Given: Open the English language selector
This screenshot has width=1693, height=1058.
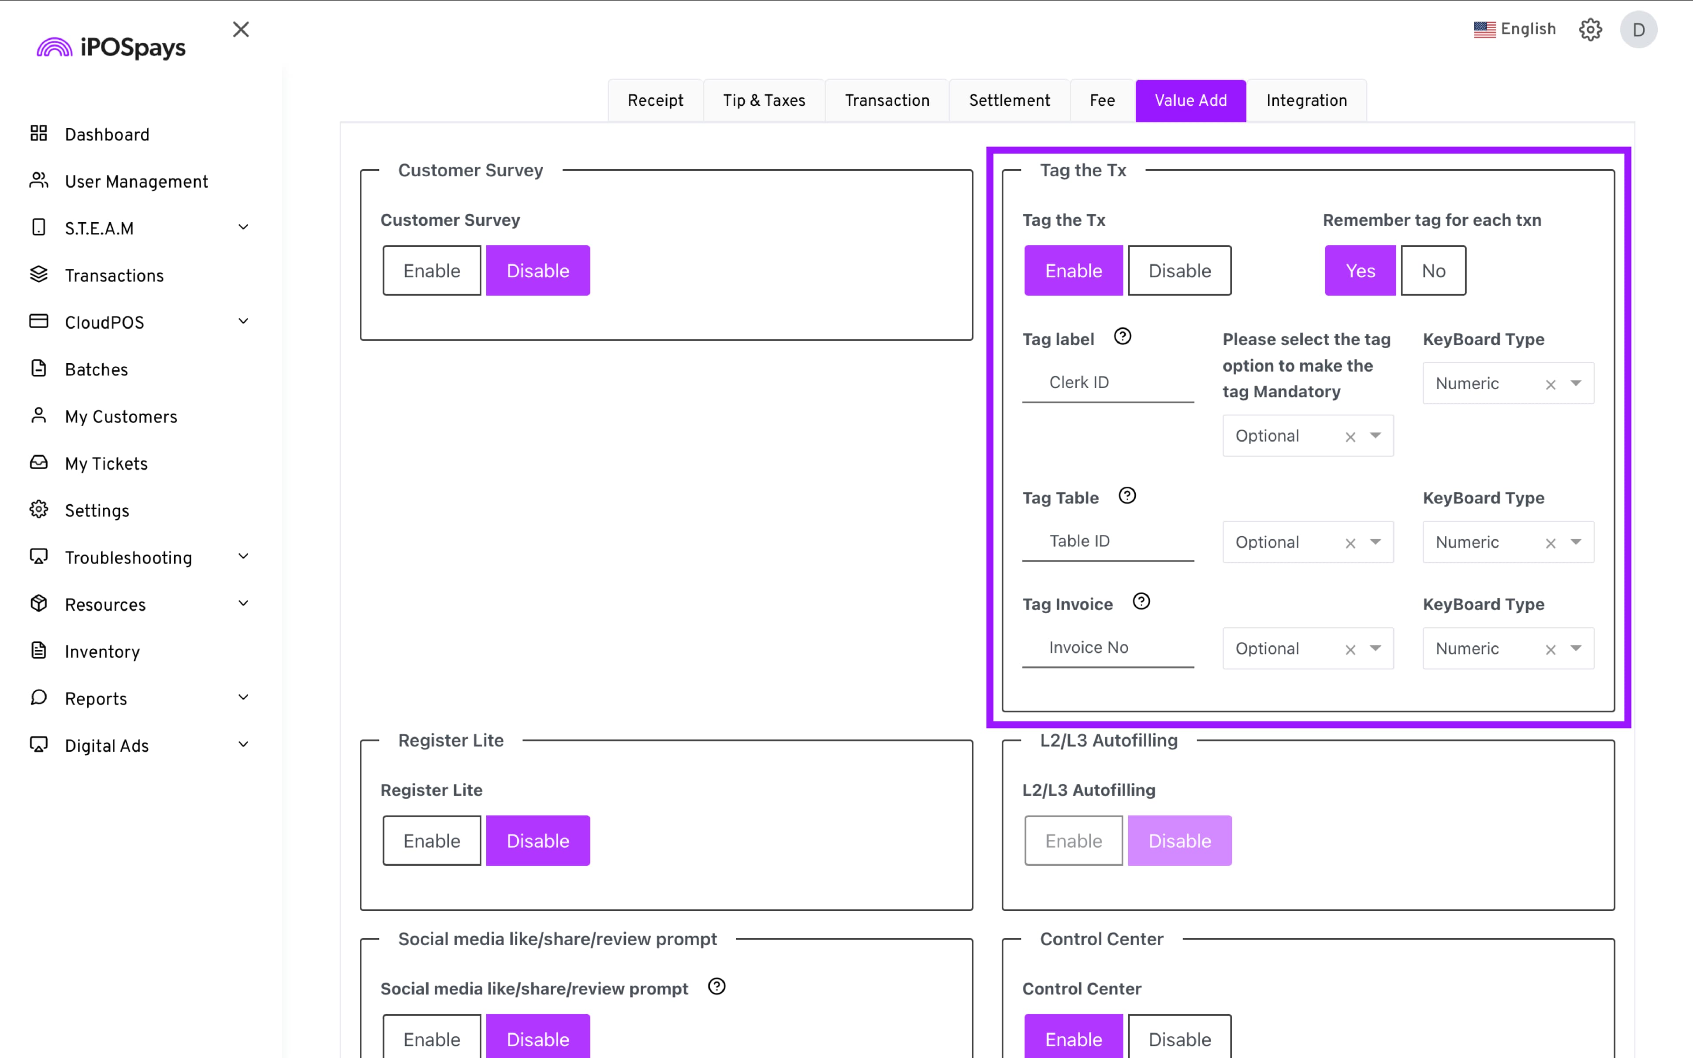Looking at the screenshot, I should (x=1514, y=30).
